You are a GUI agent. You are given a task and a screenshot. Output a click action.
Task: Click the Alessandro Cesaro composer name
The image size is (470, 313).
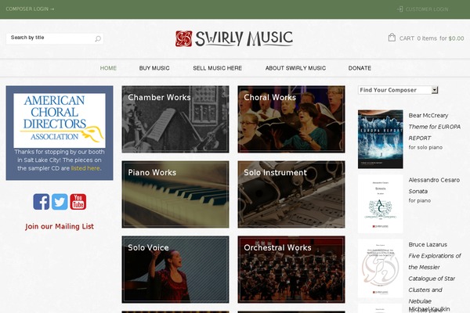click(434, 180)
